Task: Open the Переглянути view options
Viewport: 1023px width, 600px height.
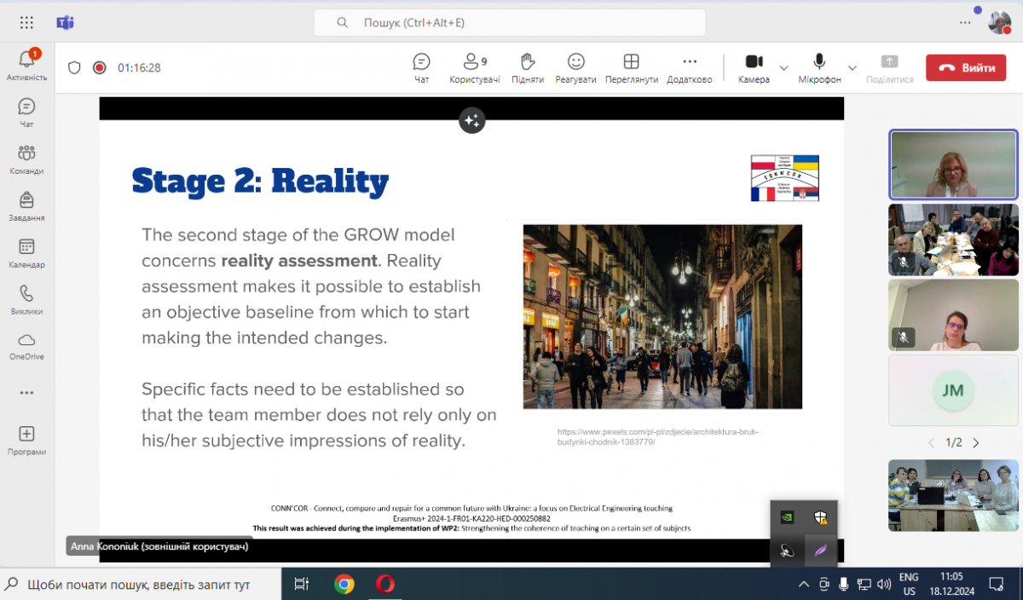Action: (x=631, y=67)
